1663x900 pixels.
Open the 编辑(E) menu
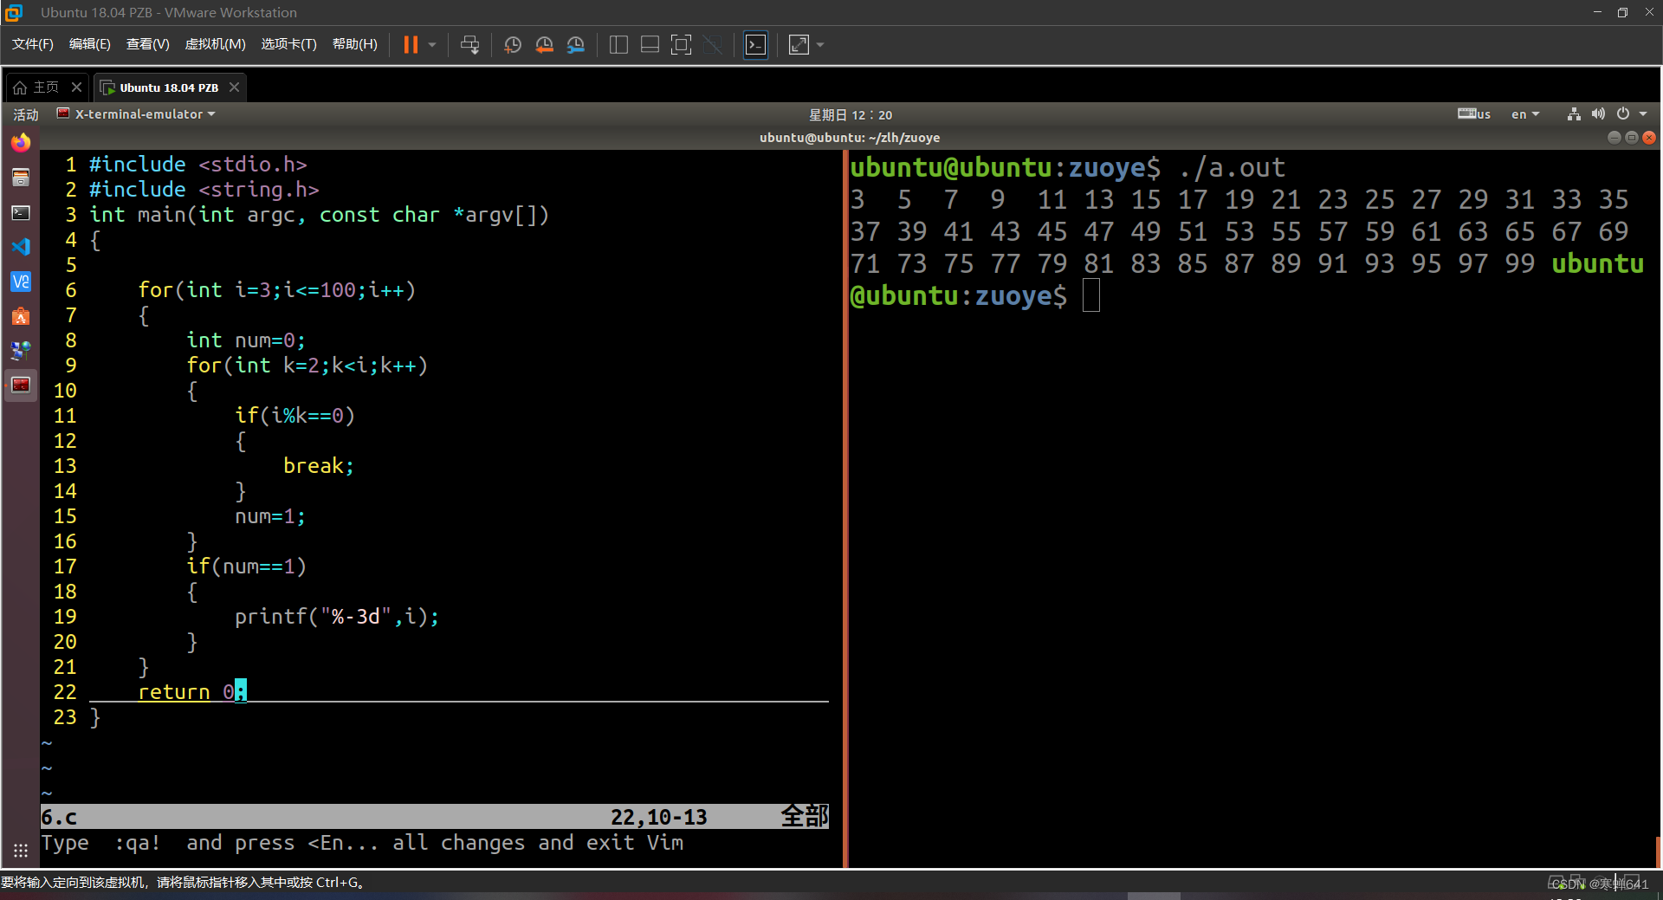(x=90, y=44)
